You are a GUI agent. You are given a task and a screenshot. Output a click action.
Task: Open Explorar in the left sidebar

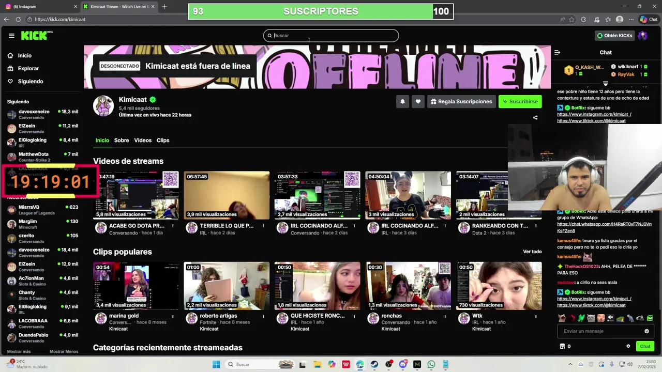28,68
